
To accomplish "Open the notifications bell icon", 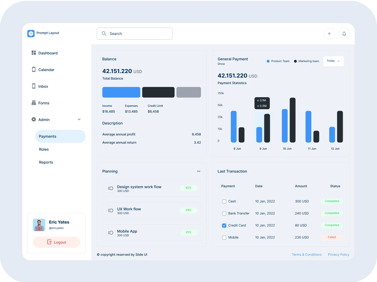I will [x=344, y=34].
